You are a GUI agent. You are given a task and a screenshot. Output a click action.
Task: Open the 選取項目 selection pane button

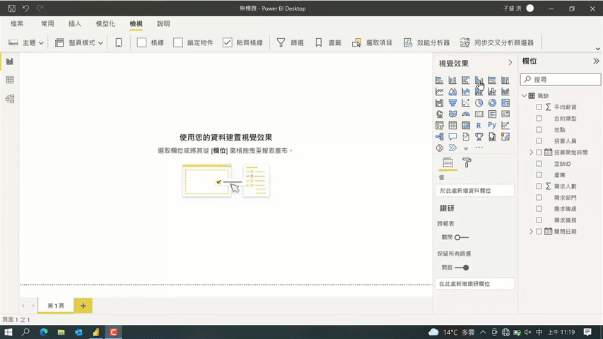coord(373,42)
